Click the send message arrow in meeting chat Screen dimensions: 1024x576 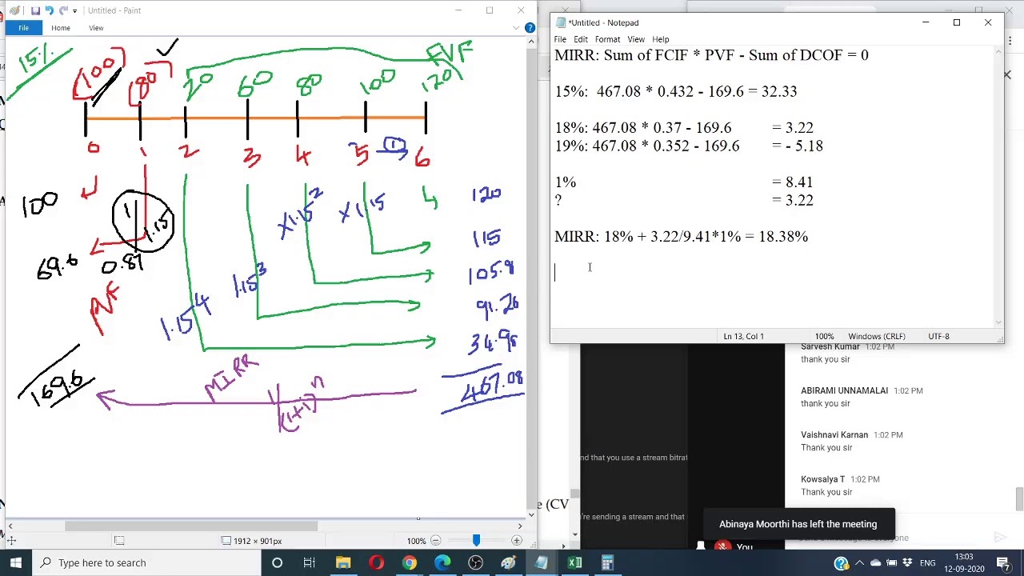[1000, 538]
